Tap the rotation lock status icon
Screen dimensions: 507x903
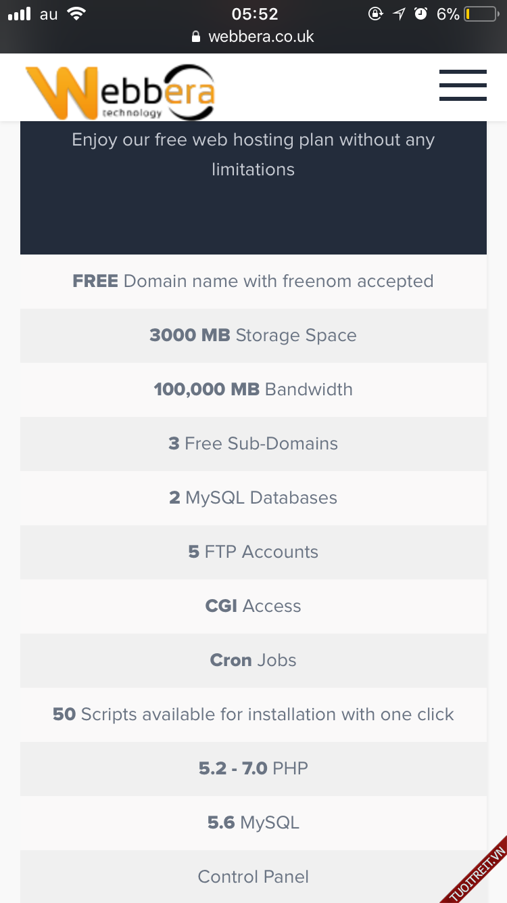pos(375,14)
